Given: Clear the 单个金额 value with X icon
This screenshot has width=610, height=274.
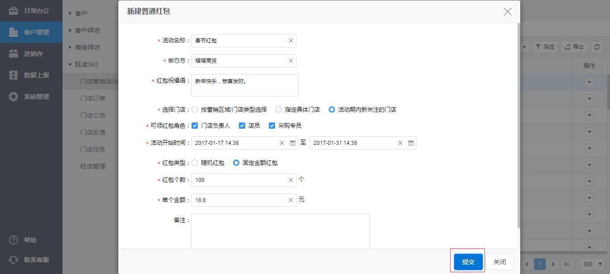Looking at the screenshot, I should coord(291,200).
